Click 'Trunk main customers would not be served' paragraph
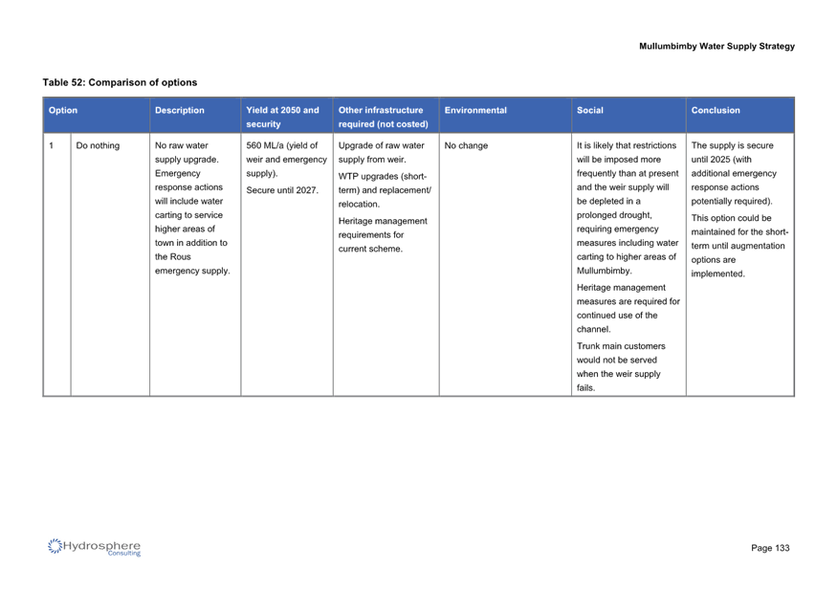 point(621,367)
